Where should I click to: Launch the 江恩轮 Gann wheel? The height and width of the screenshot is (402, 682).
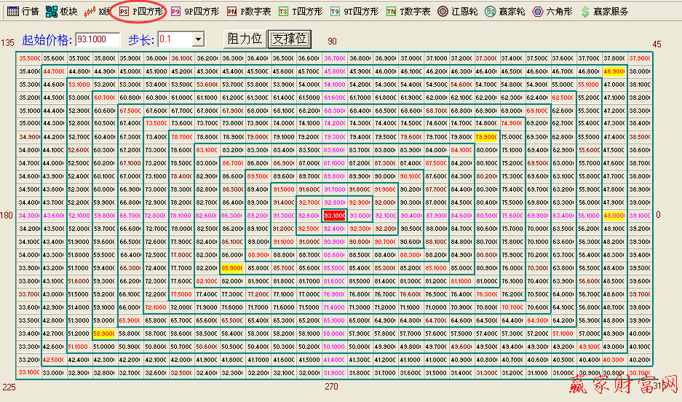point(459,12)
